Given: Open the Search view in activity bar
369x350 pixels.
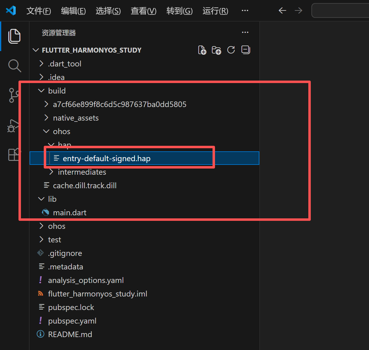Looking at the screenshot, I should [x=14, y=66].
